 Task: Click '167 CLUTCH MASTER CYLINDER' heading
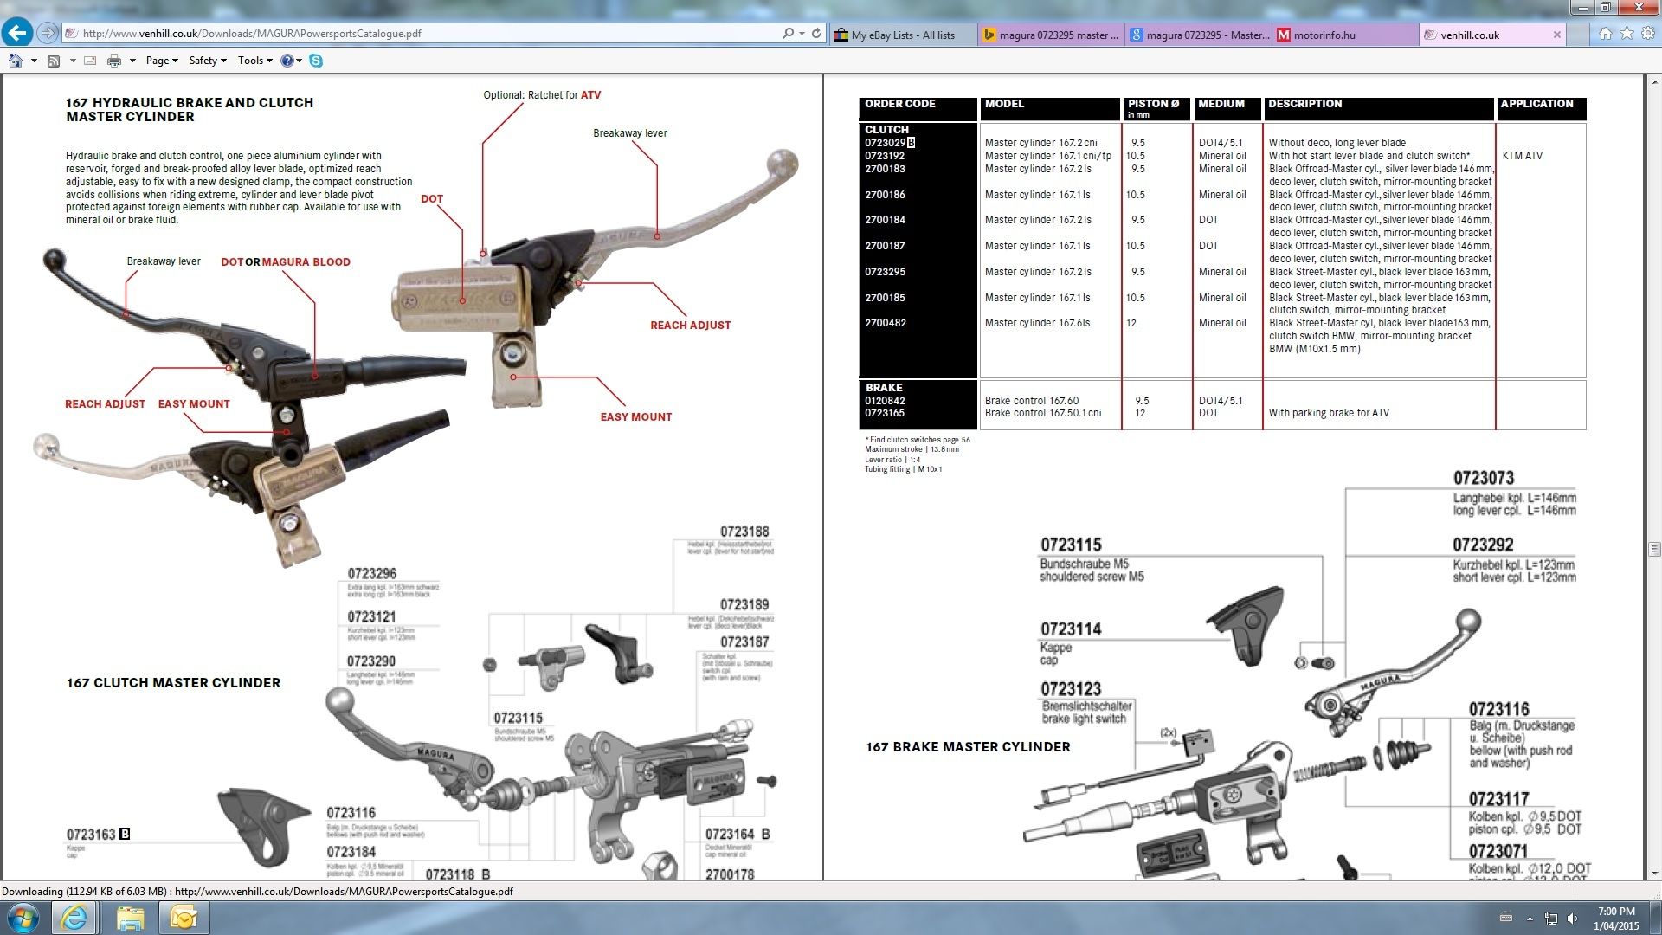click(x=173, y=683)
